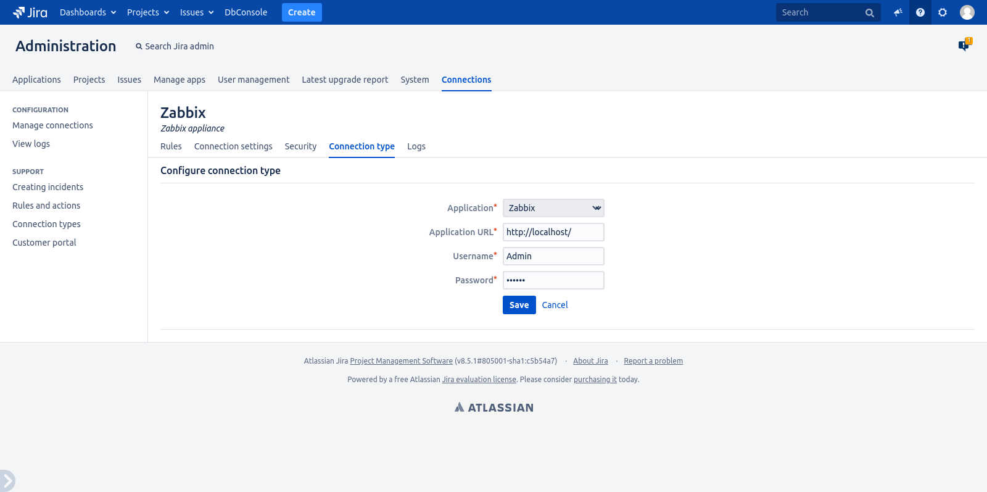Screen dimensions: 987x492
Task: Click the Username input field
Action: 553,256
